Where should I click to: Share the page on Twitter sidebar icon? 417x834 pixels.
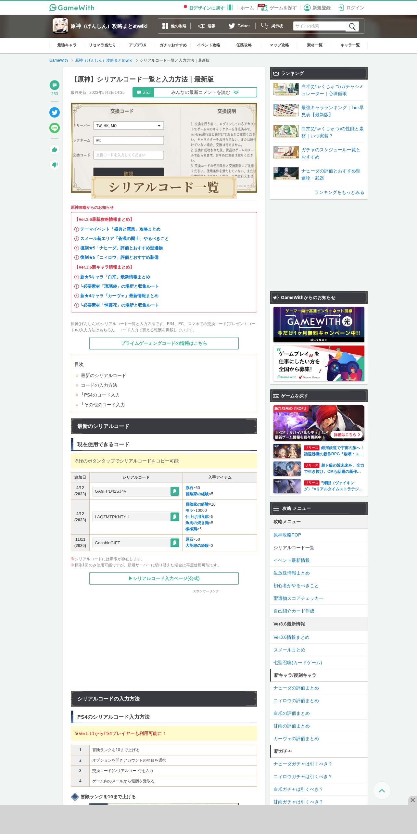[55, 112]
